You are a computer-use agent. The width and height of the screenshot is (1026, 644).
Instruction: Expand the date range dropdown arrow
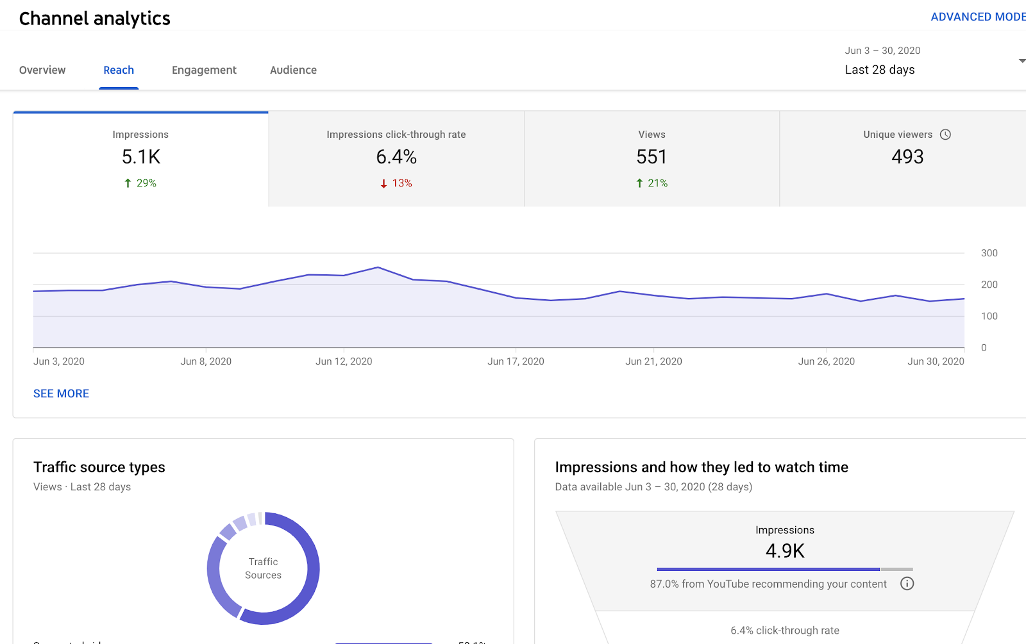tap(1022, 61)
